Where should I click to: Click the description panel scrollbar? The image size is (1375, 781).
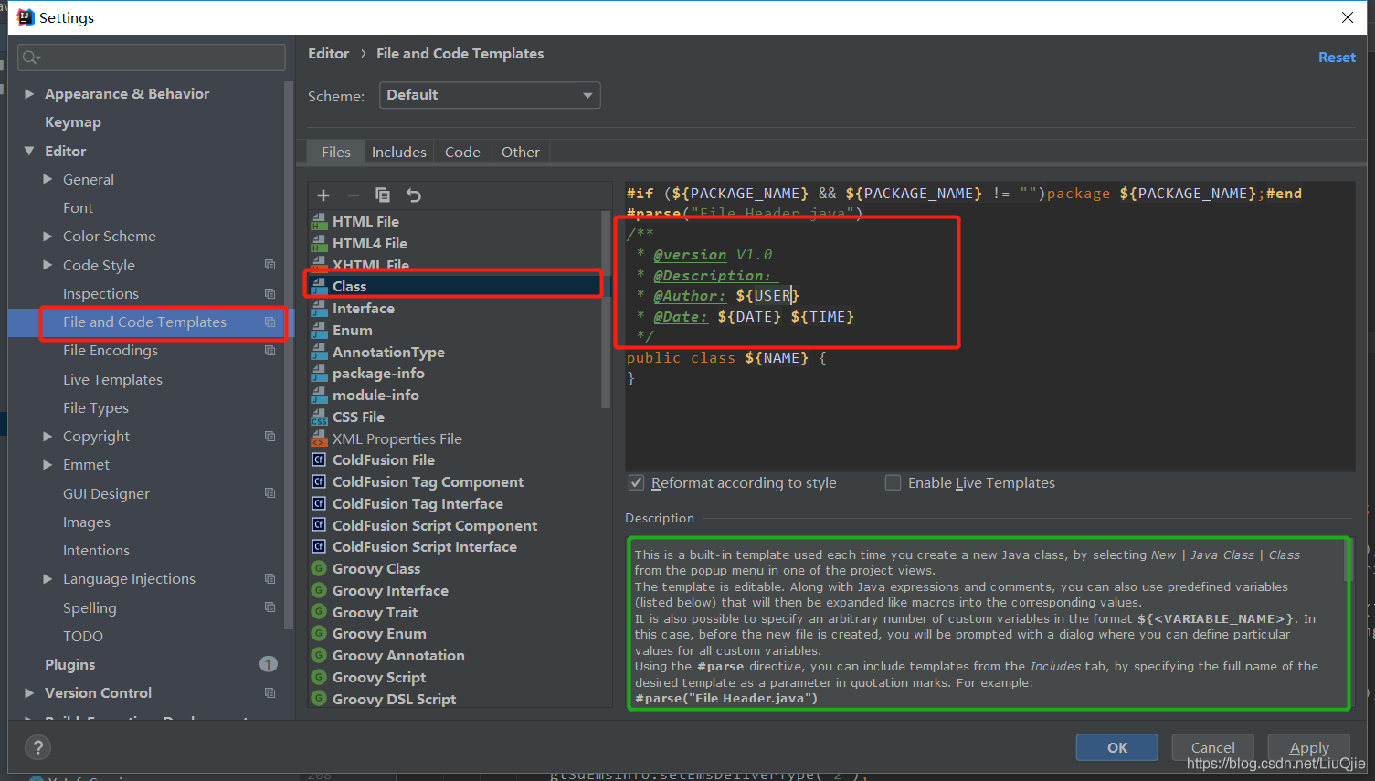click(x=1348, y=561)
